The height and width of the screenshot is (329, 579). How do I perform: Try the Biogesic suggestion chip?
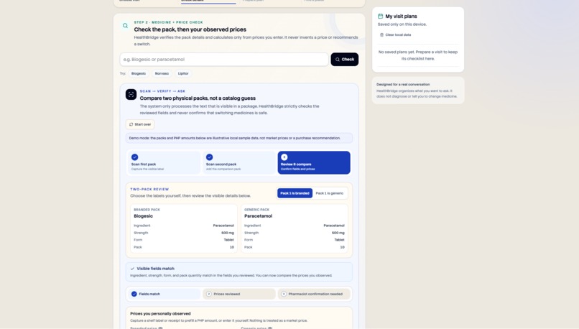click(139, 73)
